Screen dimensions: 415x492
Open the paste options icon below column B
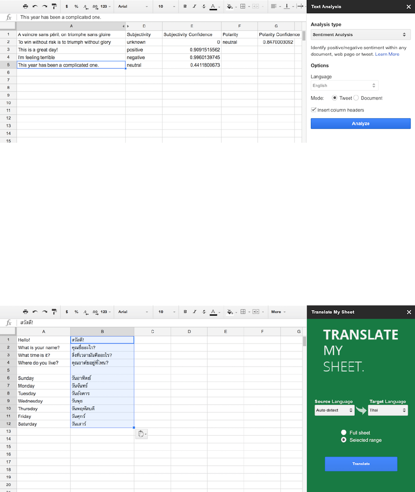click(x=142, y=434)
